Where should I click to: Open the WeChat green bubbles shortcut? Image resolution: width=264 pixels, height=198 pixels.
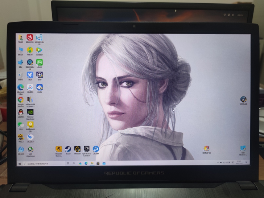pos(21,125)
